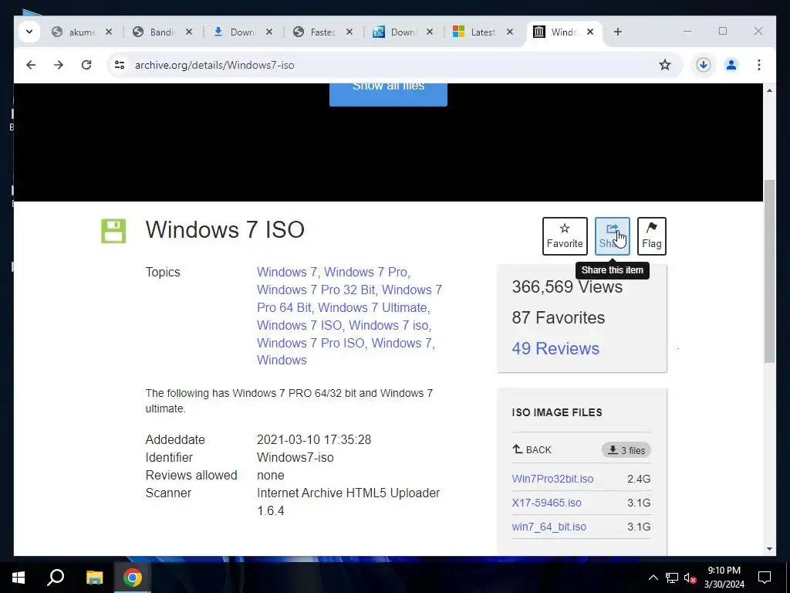Download X17-59465.iso file
The width and height of the screenshot is (790, 593).
tap(546, 503)
